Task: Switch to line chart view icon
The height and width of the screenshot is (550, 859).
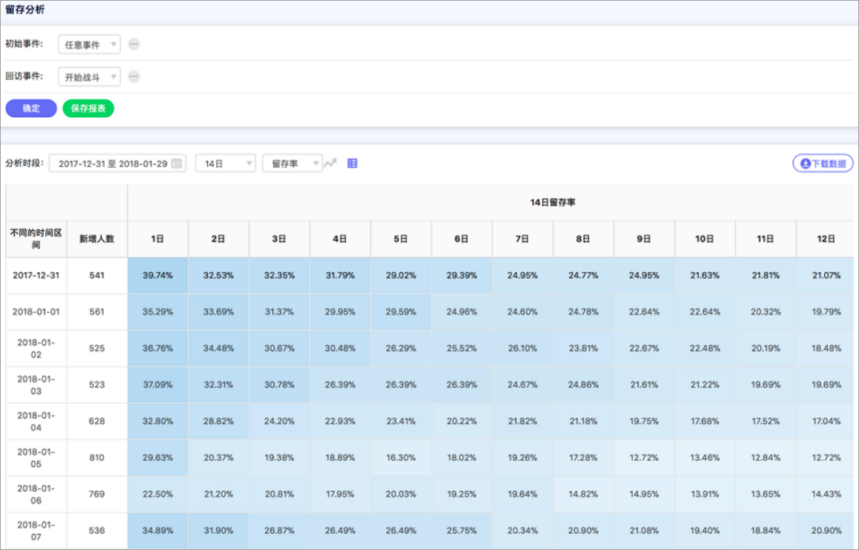Action: pos(330,163)
